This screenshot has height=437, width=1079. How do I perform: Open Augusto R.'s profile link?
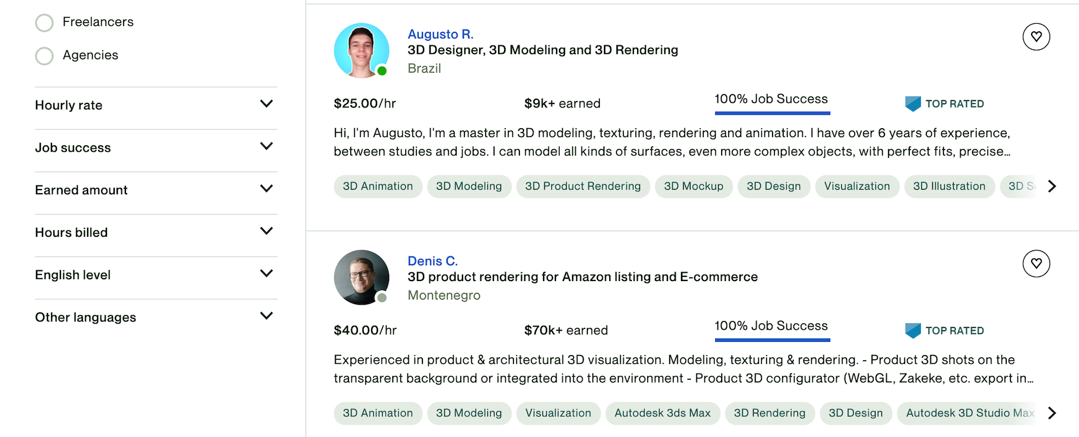[440, 34]
